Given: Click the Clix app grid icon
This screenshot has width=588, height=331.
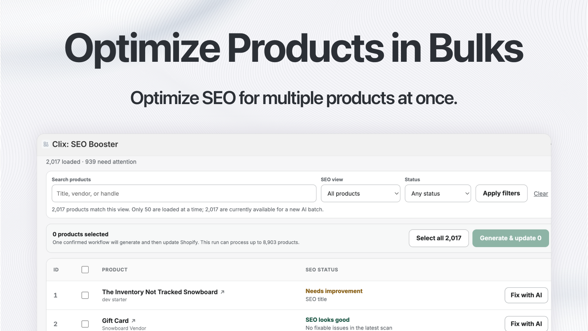Looking at the screenshot, I should pyautogui.click(x=46, y=144).
